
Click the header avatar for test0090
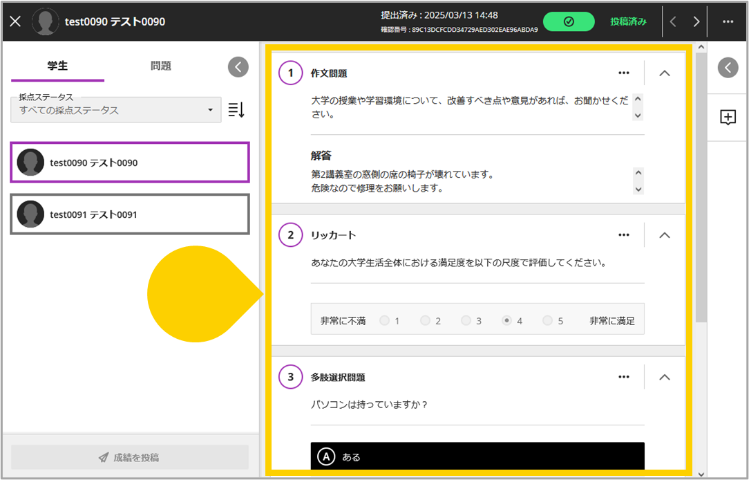(x=46, y=21)
